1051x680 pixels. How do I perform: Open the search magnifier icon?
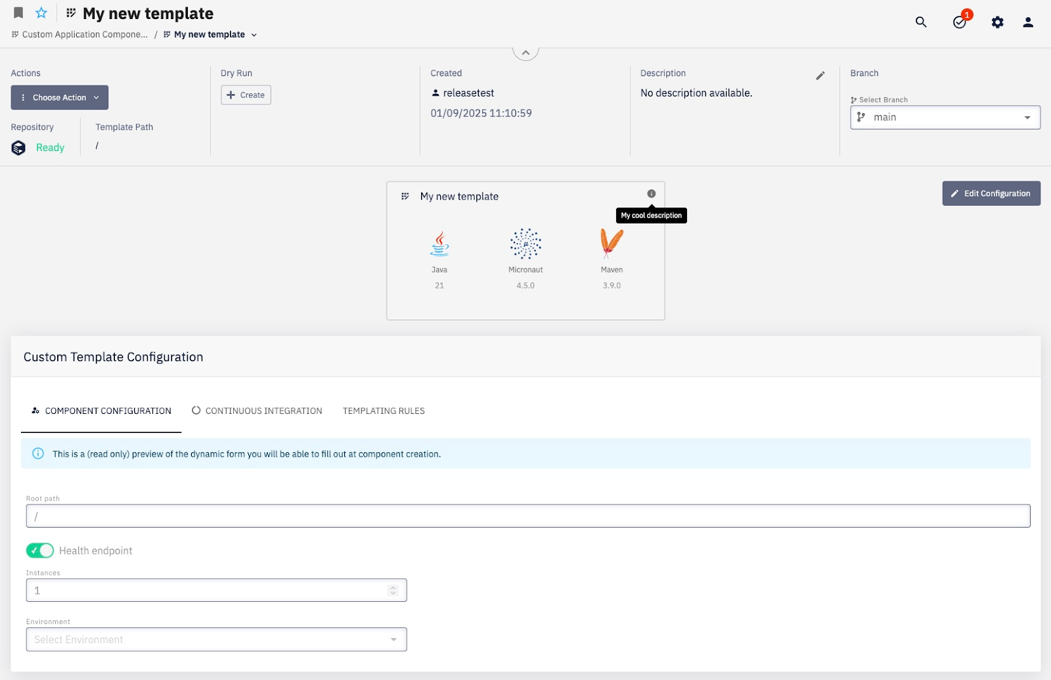[921, 22]
